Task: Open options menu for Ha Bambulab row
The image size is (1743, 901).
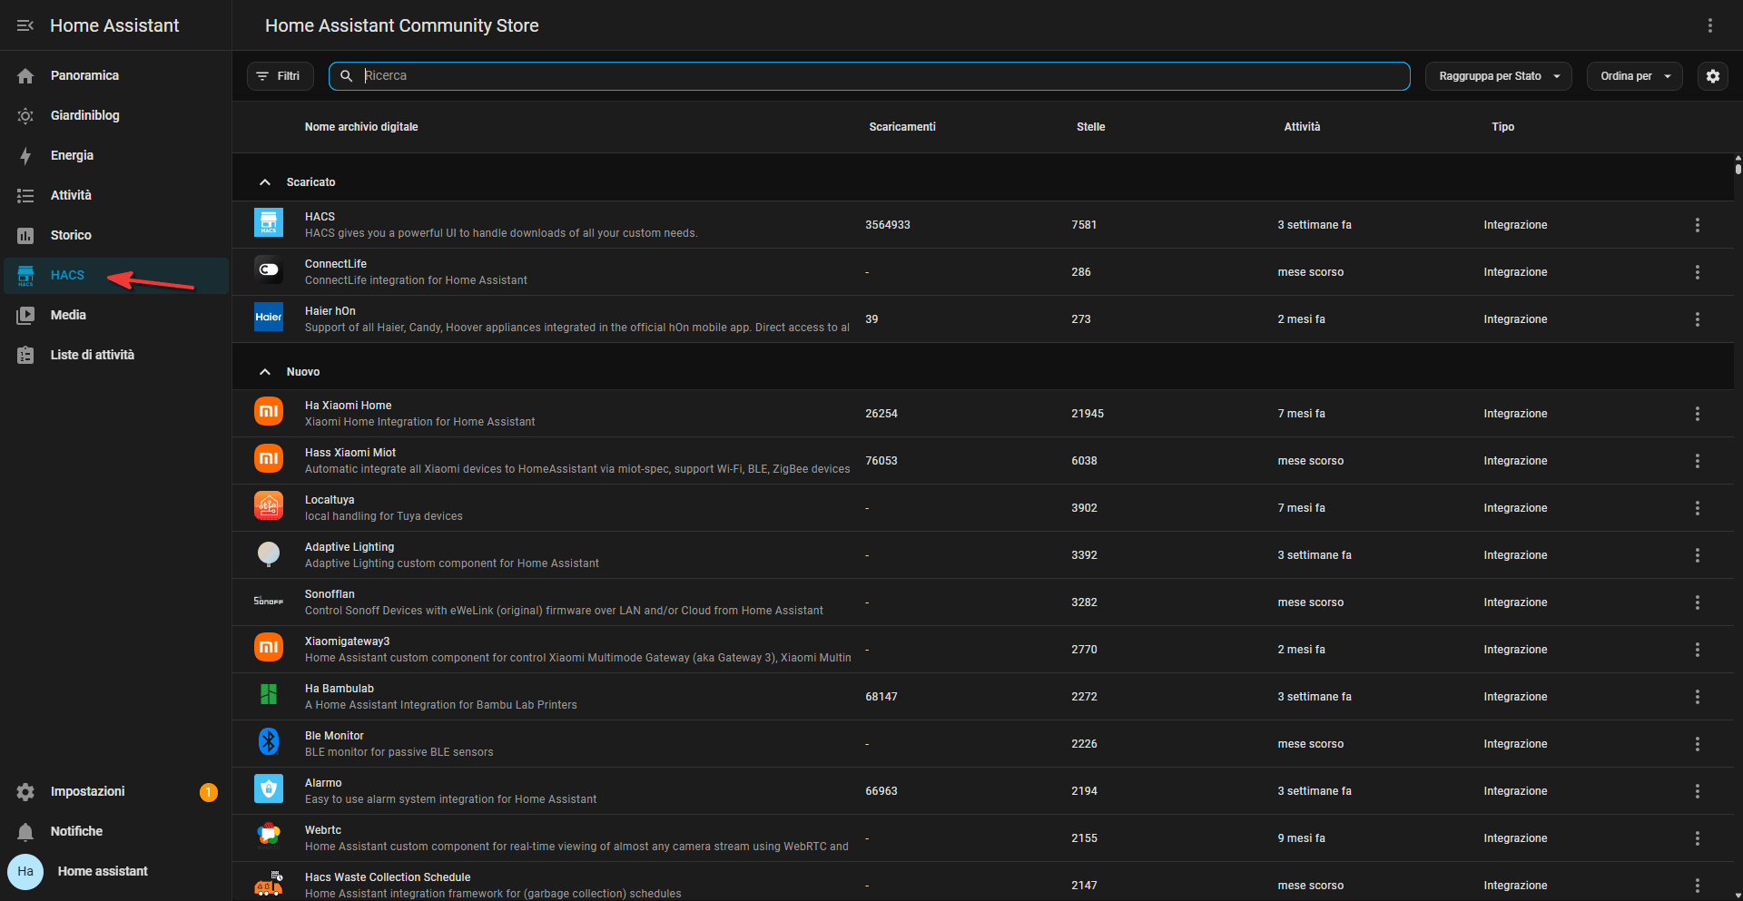Action: (x=1698, y=697)
